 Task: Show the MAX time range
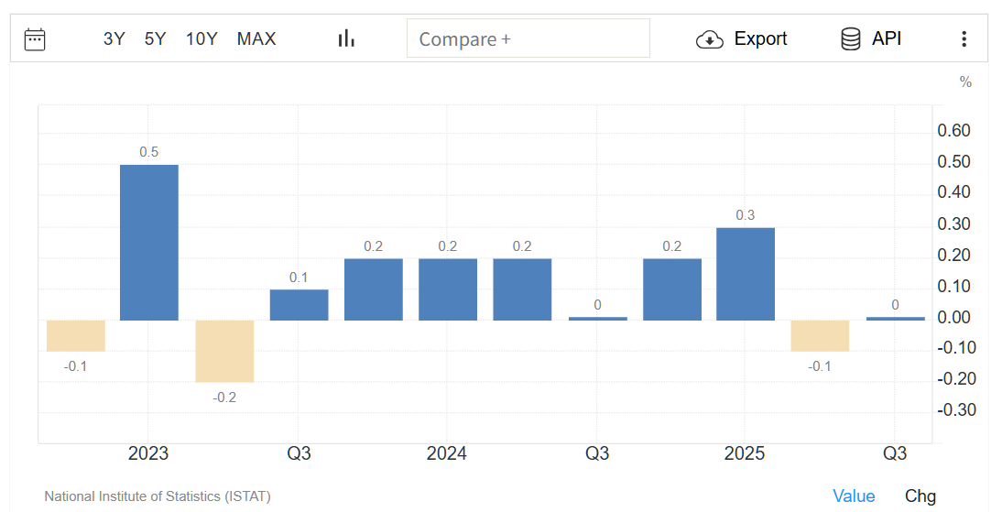click(256, 38)
